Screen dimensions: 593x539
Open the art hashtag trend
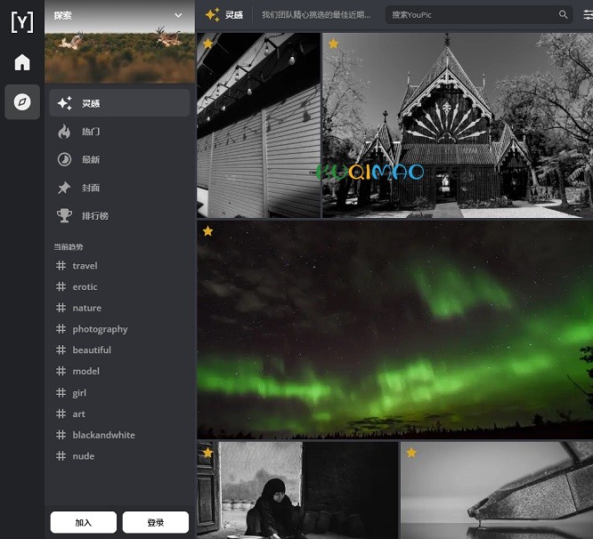click(x=70, y=414)
